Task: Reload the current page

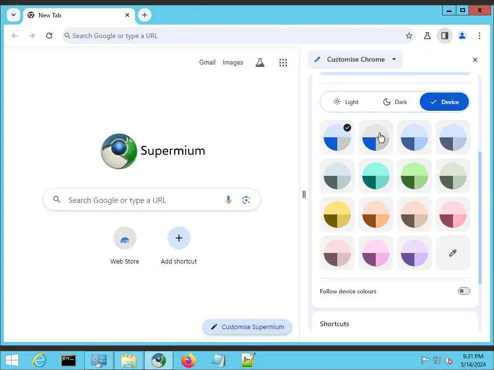Action: point(49,36)
